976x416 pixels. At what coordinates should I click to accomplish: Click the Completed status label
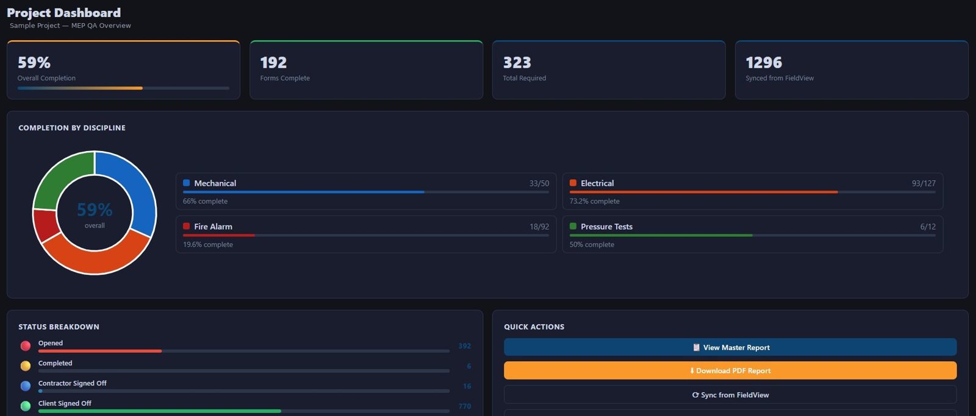point(55,363)
